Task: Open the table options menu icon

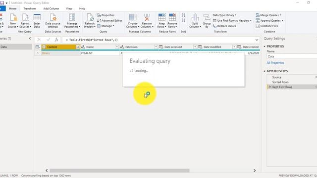Action: 38,47
